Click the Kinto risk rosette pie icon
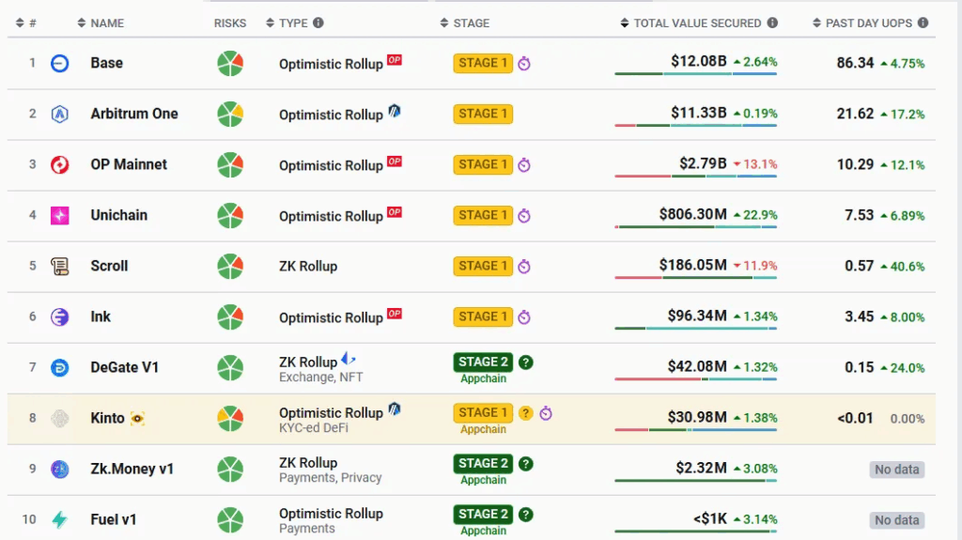This screenshot has width=962, height=540. 230,418
